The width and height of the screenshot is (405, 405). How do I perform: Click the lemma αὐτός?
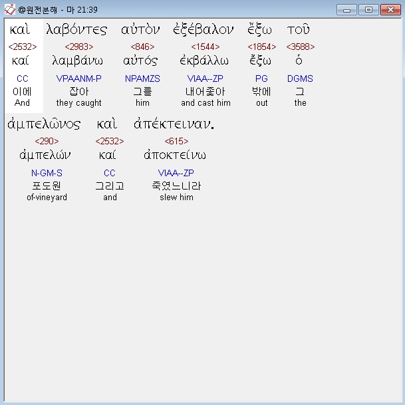[140, 61]
